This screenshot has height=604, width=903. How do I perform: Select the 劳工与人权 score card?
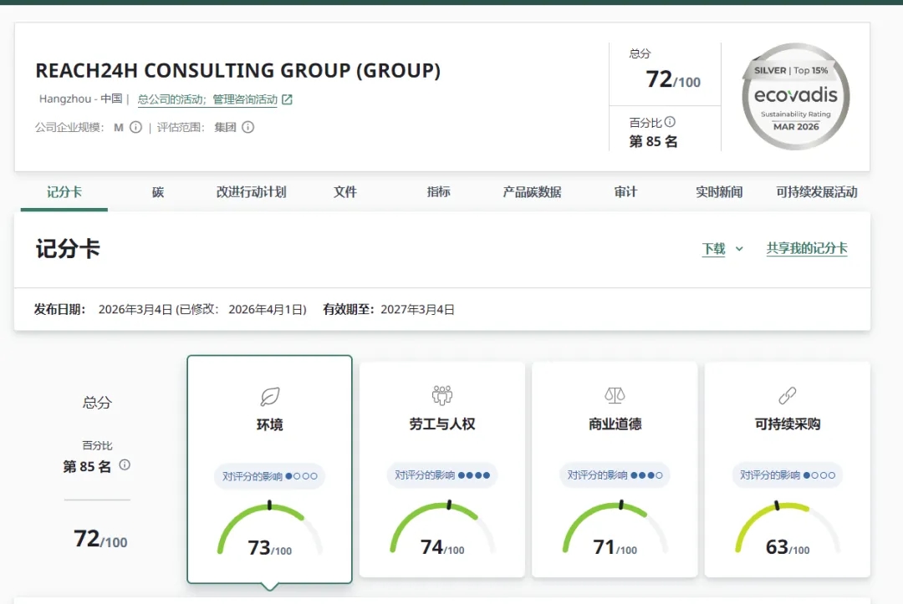pos(442,469)
